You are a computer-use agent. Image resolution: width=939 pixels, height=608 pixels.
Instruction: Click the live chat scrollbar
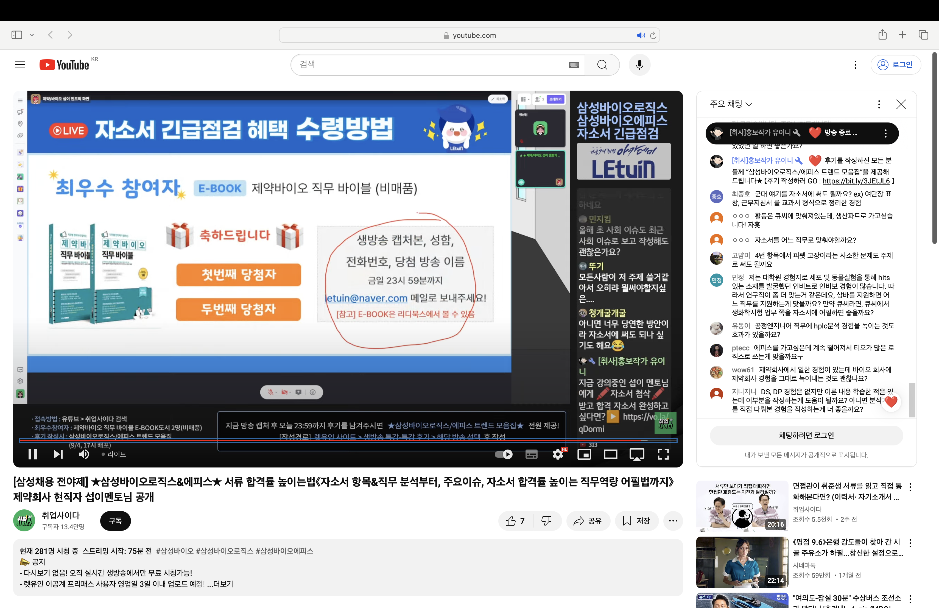pyautogui.click(x=911, y=400)
